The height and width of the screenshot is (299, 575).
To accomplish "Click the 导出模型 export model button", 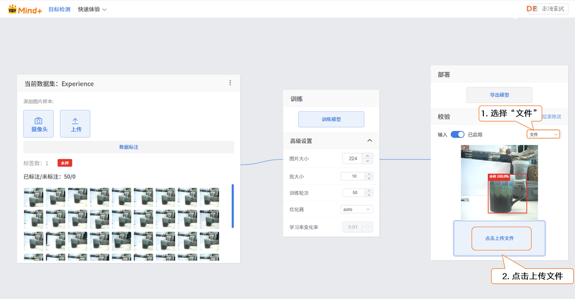I will 499,95.
